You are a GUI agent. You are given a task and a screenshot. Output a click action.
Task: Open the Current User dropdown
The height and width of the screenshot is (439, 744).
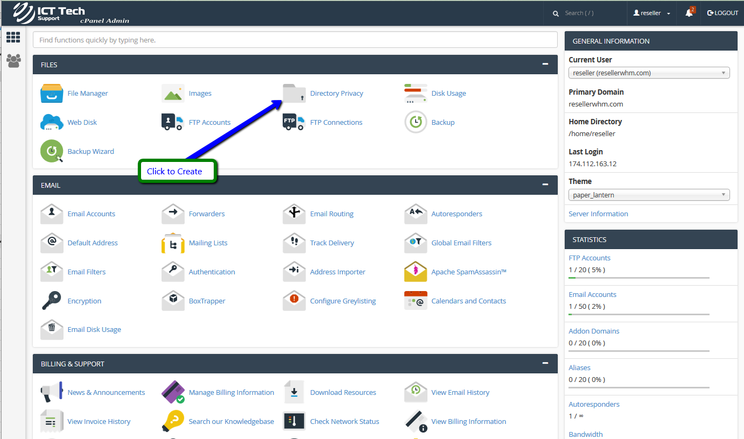point(649,73)
